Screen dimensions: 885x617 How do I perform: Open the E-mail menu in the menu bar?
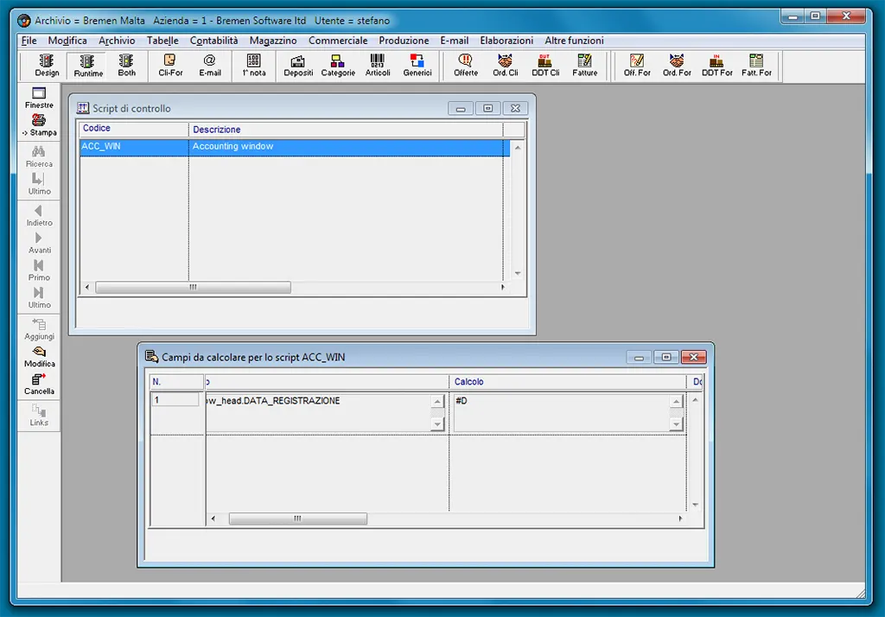(455, 41)
